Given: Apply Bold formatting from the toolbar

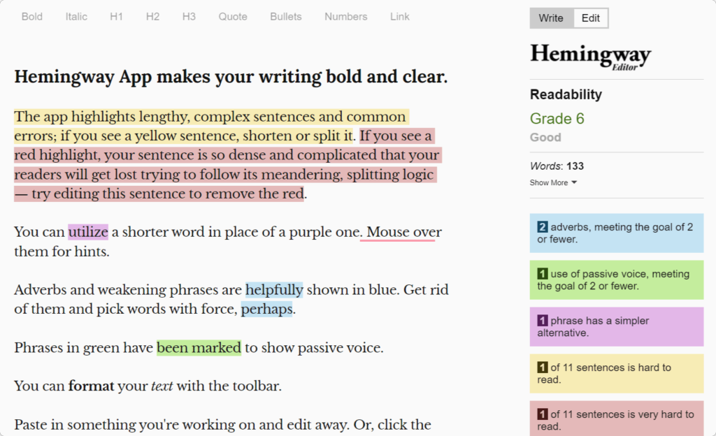Looking at the screenshot, I should coord(31,17).
